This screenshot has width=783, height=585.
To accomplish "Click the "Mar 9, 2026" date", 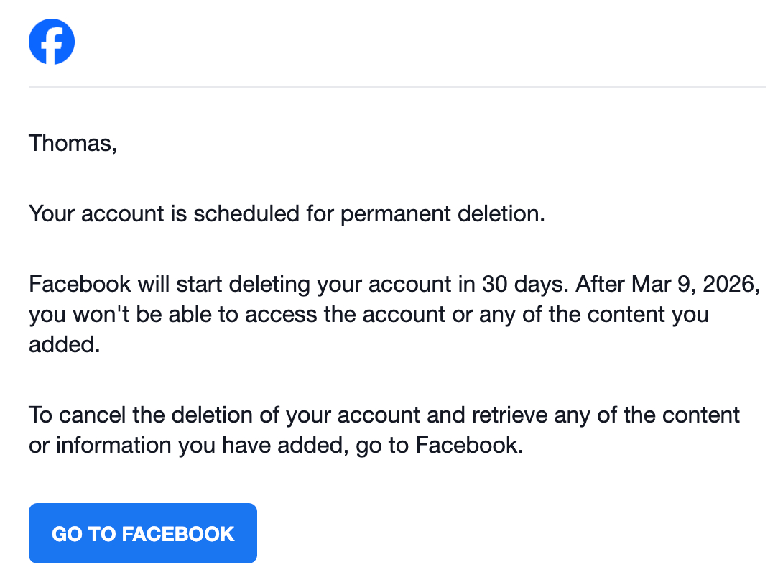I will pos(695,284).
